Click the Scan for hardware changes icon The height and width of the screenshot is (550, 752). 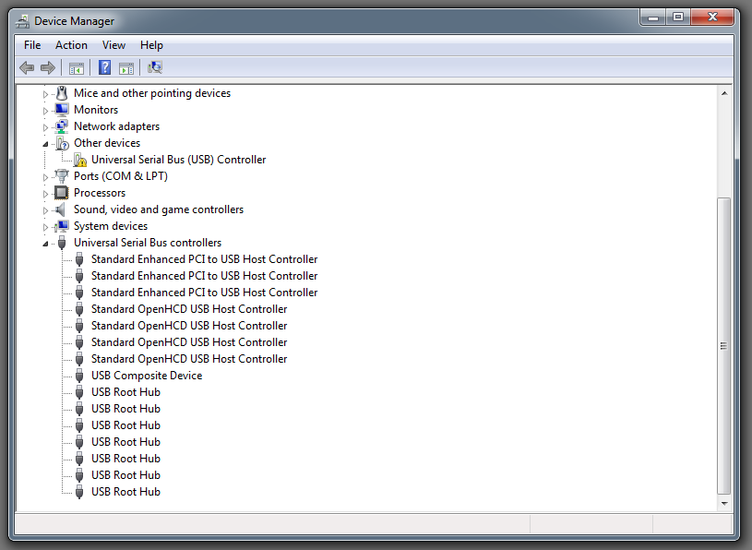click(155, 67)
